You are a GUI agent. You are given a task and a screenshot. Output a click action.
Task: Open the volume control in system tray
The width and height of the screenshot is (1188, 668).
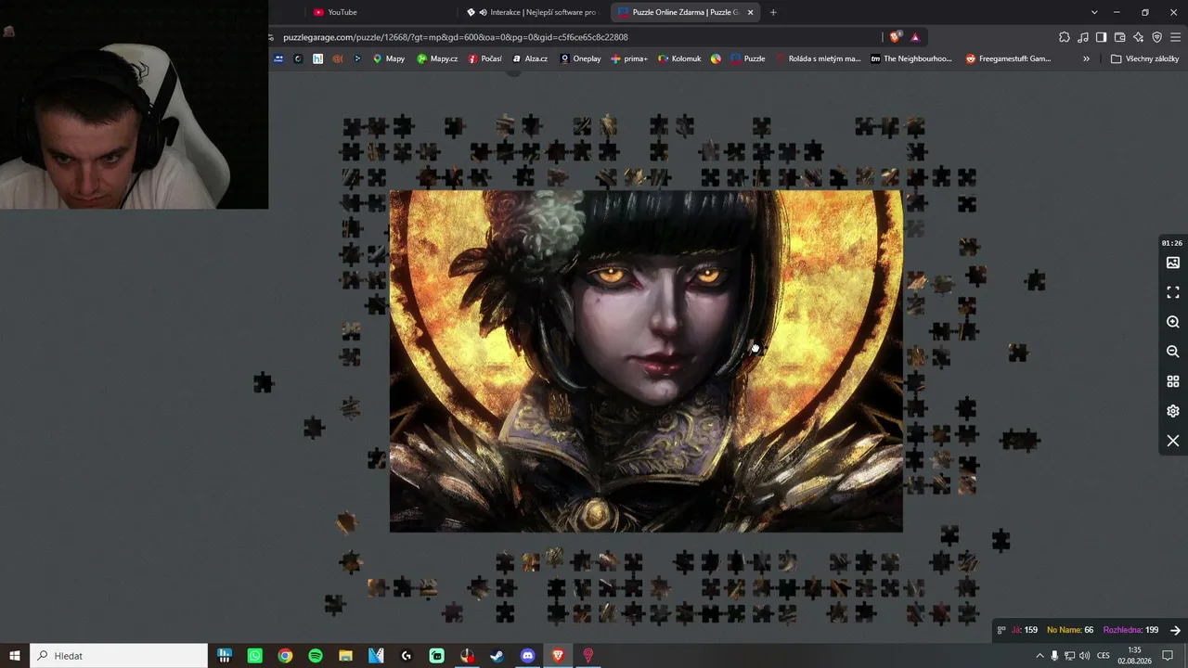click(x=1084, y=656)
